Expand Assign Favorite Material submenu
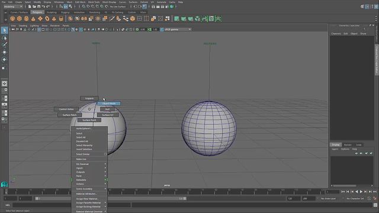 click(89, 202)
